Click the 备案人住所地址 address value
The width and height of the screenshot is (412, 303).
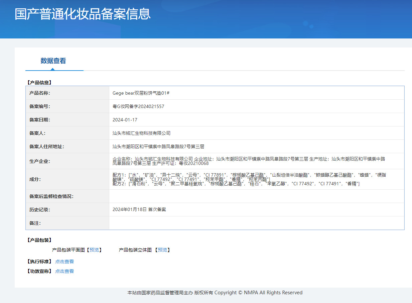158,146
